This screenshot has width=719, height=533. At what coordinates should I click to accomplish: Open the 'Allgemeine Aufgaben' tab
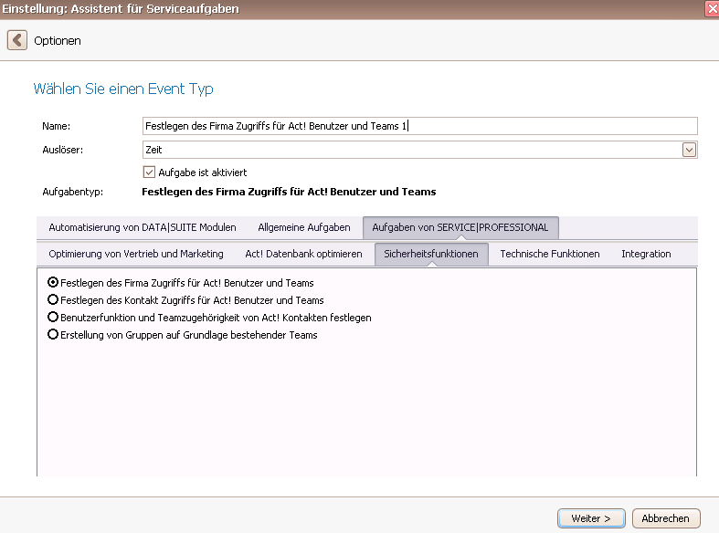click(304, 227)
